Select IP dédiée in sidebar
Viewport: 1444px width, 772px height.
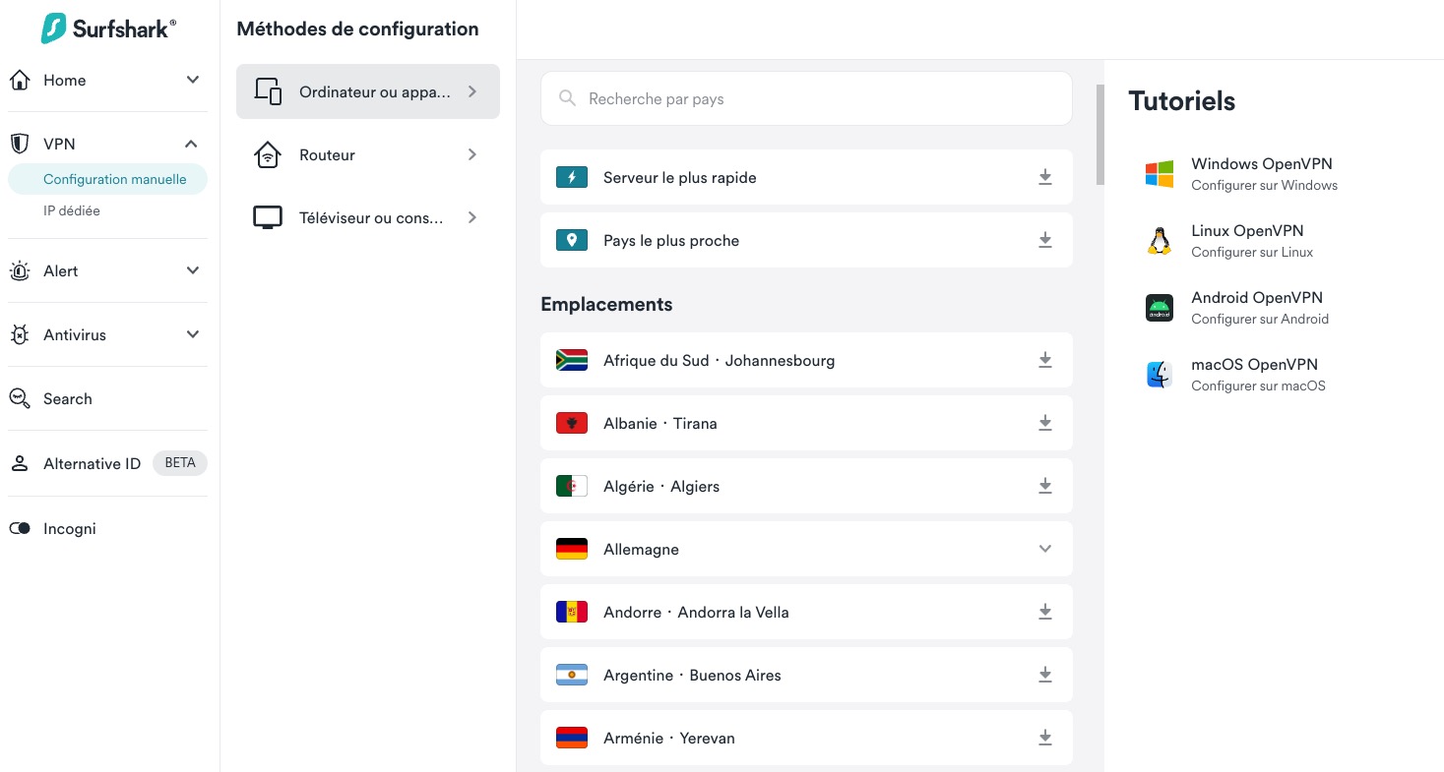point(72,210)
